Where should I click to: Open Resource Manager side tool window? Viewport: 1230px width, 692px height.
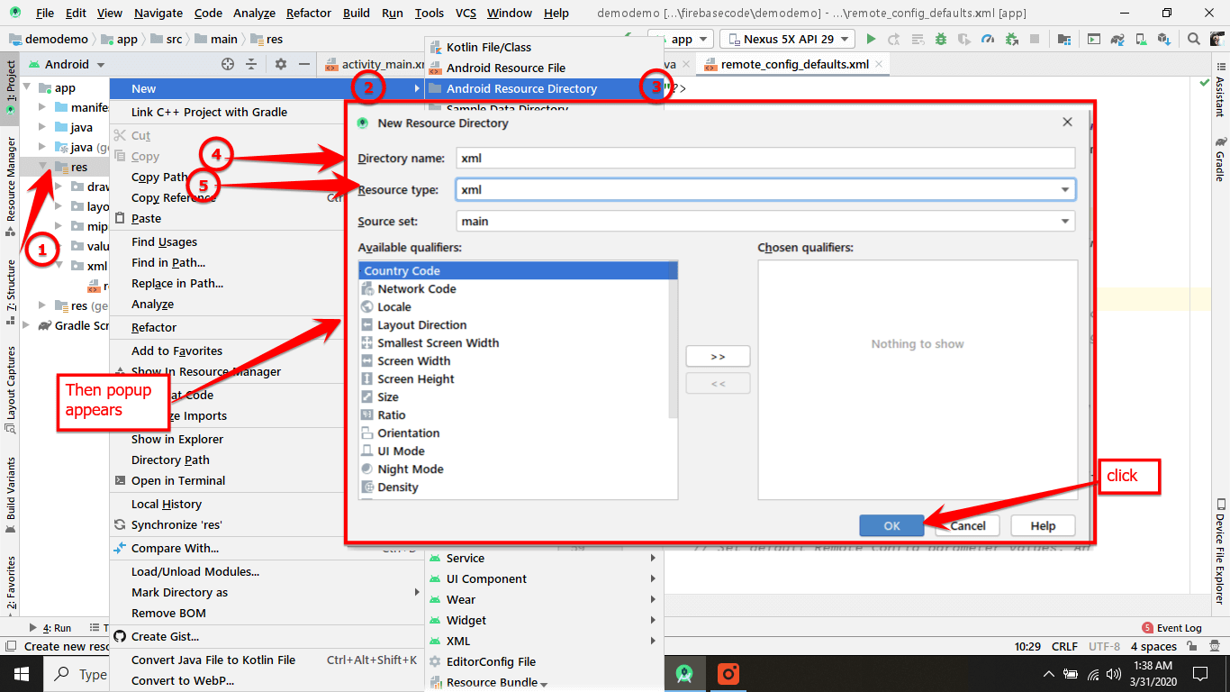coord(11,187)
